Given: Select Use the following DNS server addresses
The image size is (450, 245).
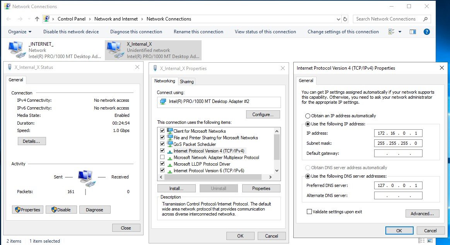Looking at the screenshot, I should pos(308,176).
